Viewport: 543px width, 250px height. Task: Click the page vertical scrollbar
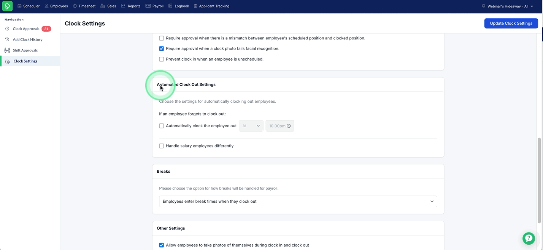(x=539, y=180)
